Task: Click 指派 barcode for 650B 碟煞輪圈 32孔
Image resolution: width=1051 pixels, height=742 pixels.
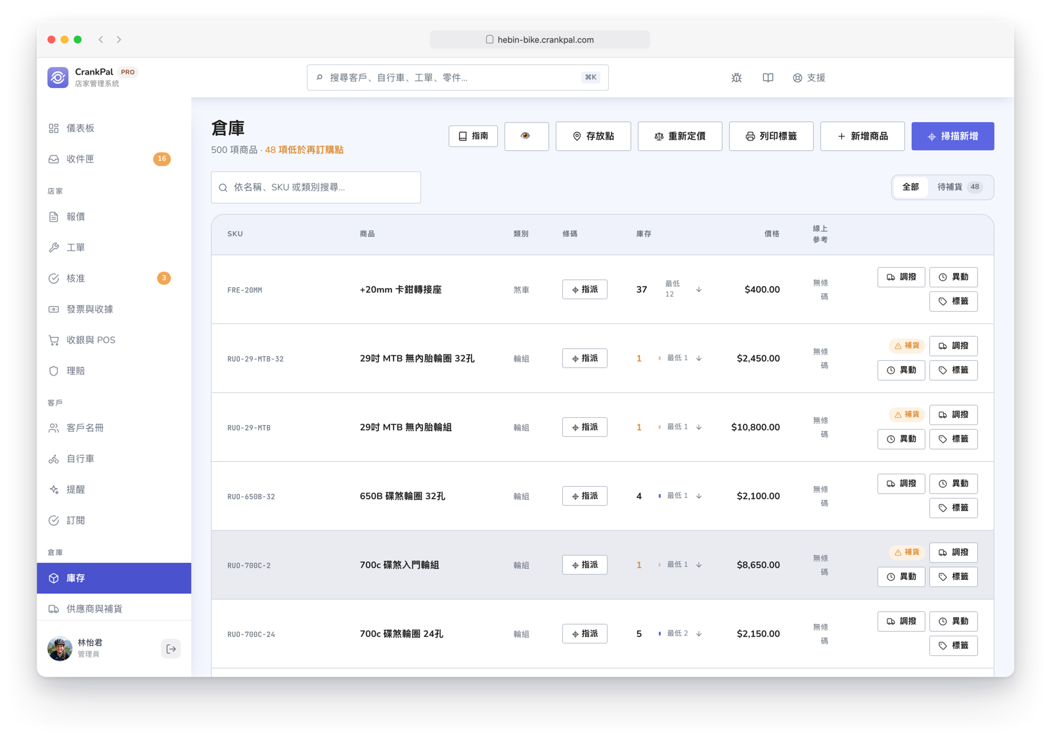Action: point(585,496)
